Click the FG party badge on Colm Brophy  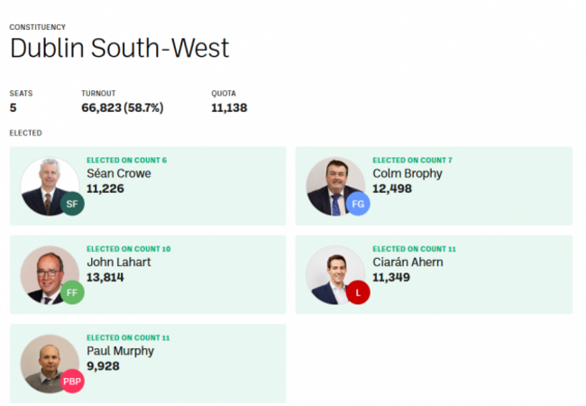[358, 204]
